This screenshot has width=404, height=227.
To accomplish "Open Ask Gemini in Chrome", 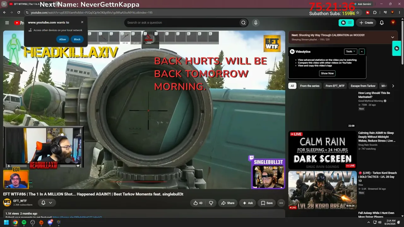I will tap(362, 4).
